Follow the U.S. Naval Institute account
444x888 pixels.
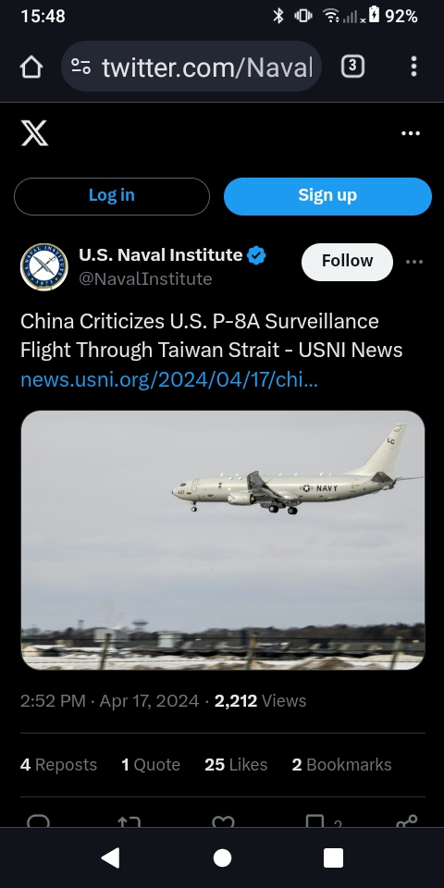point(347,262)
